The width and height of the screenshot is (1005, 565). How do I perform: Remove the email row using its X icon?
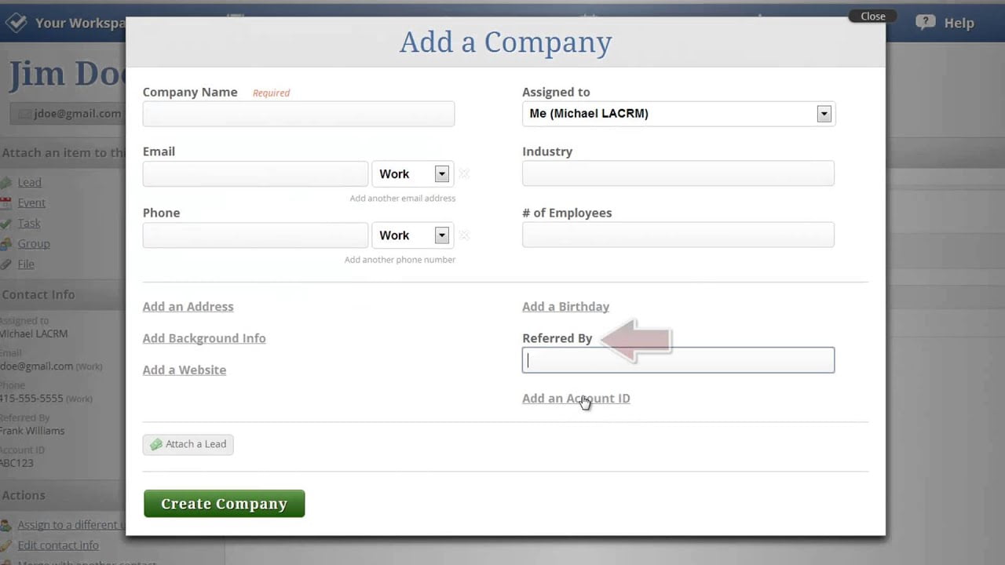(x=464, y=173)
